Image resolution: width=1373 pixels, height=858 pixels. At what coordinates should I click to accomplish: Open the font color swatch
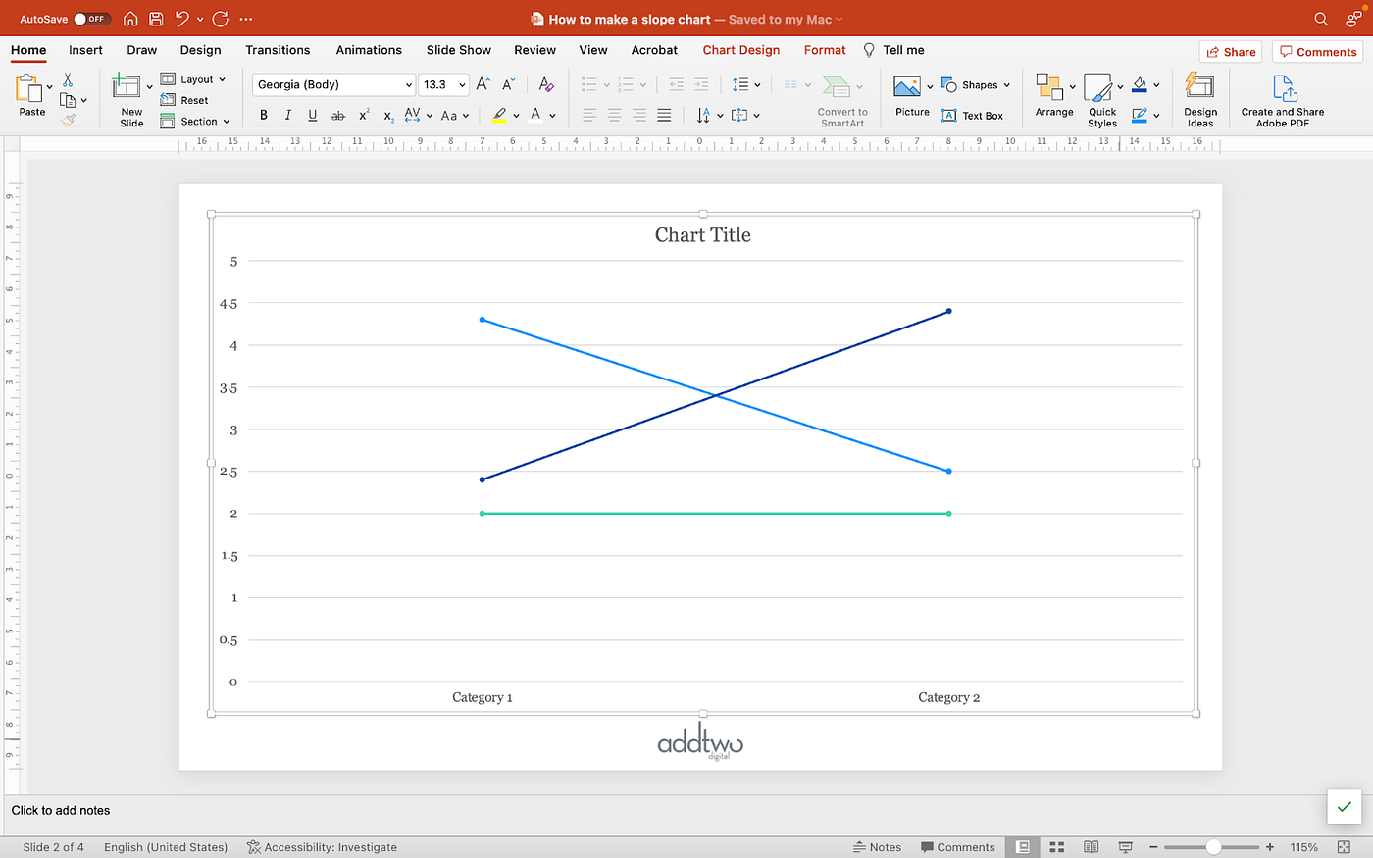[537, 115]
